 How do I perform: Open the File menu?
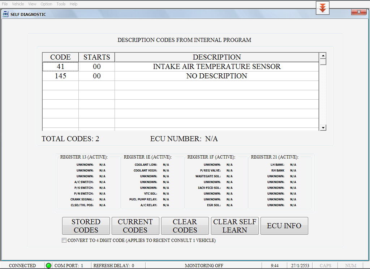click(5, 4)
